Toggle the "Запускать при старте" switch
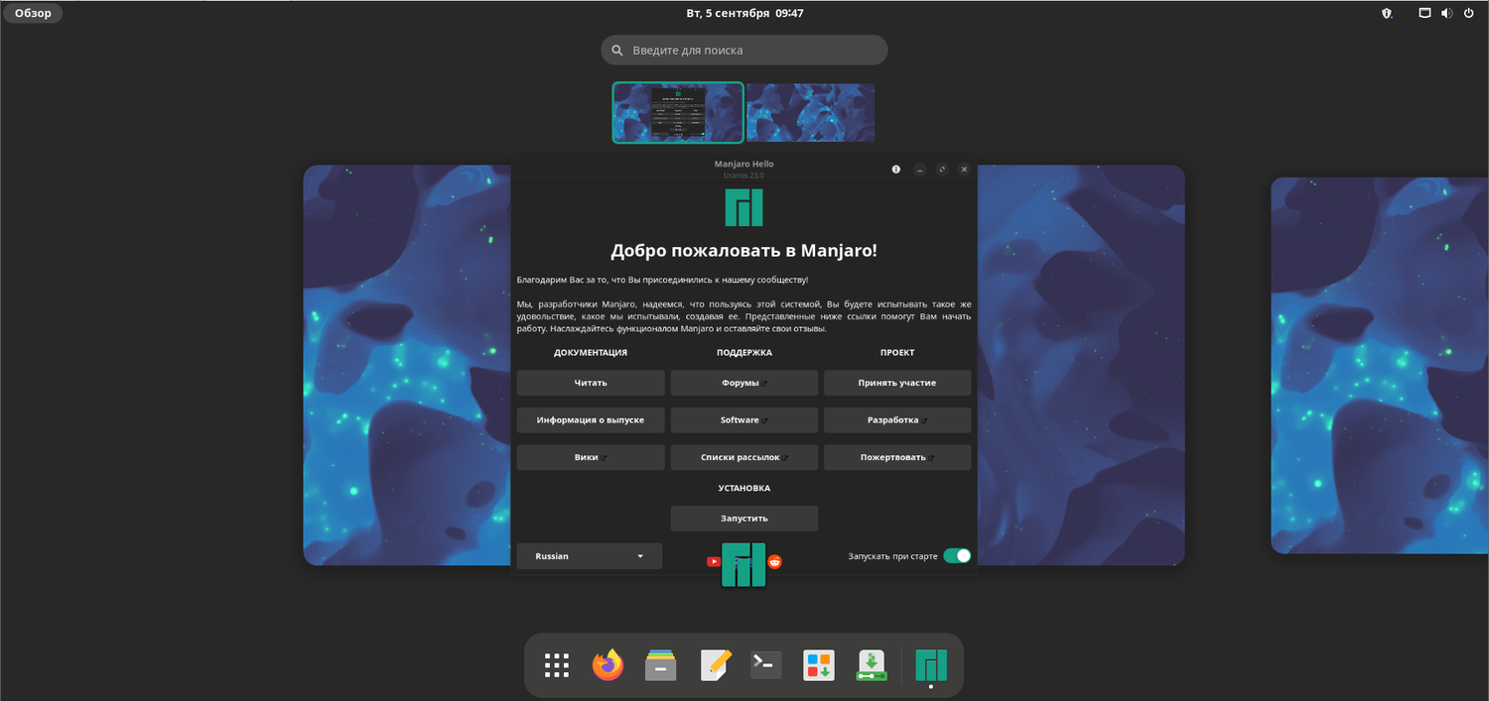 coord(957,556)
